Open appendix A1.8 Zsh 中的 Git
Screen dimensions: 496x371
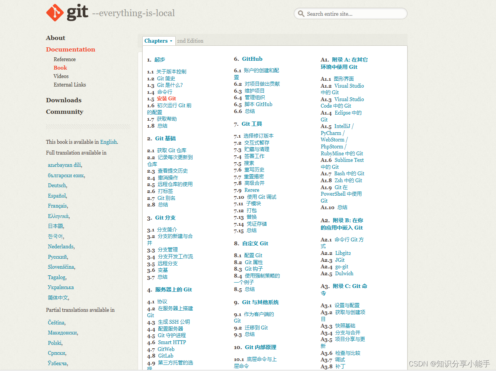(348, 180)
